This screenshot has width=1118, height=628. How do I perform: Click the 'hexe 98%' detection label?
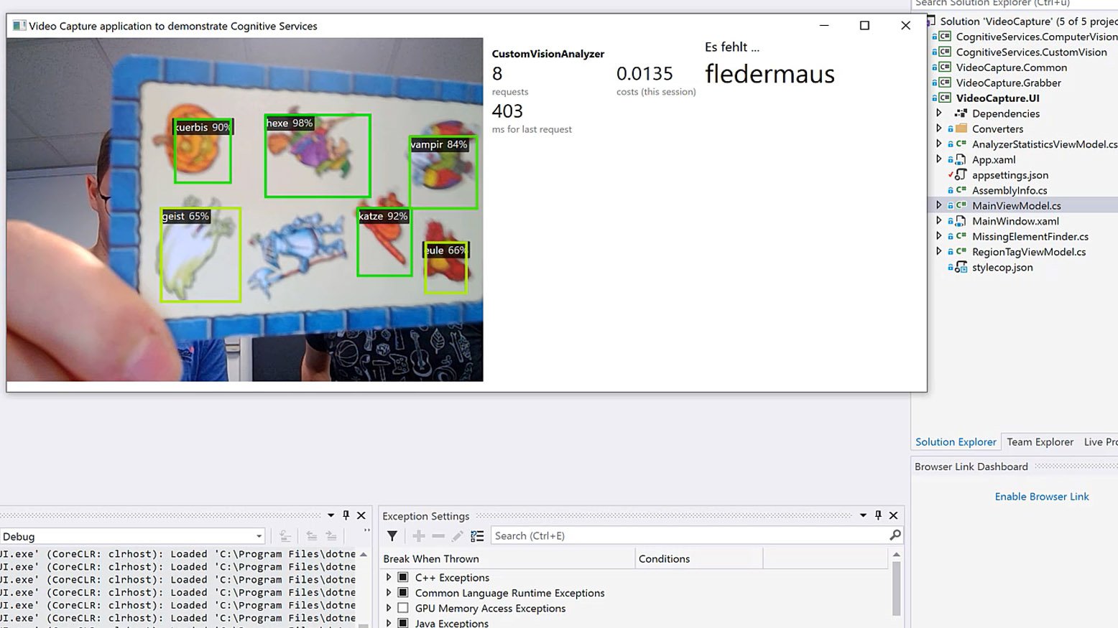[x=290, y=123]
